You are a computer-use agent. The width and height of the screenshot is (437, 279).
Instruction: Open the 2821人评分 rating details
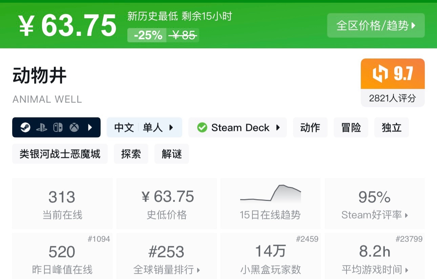pyautogui.click(x=392, y=98)
